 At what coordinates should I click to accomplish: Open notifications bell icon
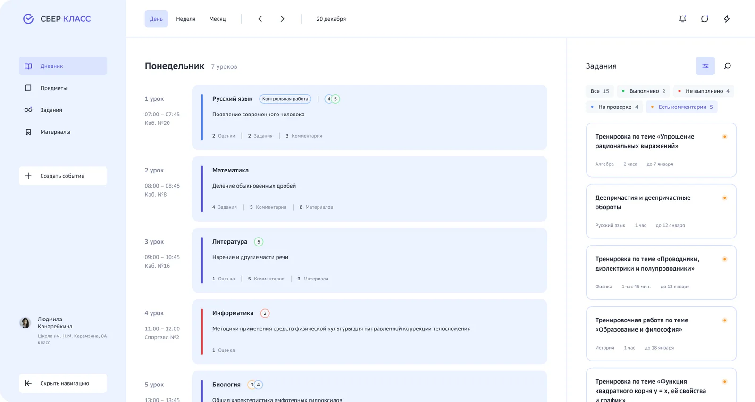click(682, 19)
